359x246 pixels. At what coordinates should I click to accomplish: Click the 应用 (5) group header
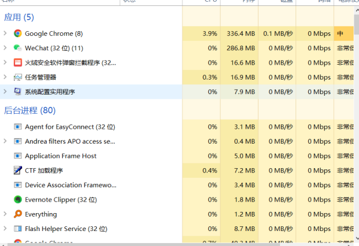pyautogui.click(x=19, y=17)
